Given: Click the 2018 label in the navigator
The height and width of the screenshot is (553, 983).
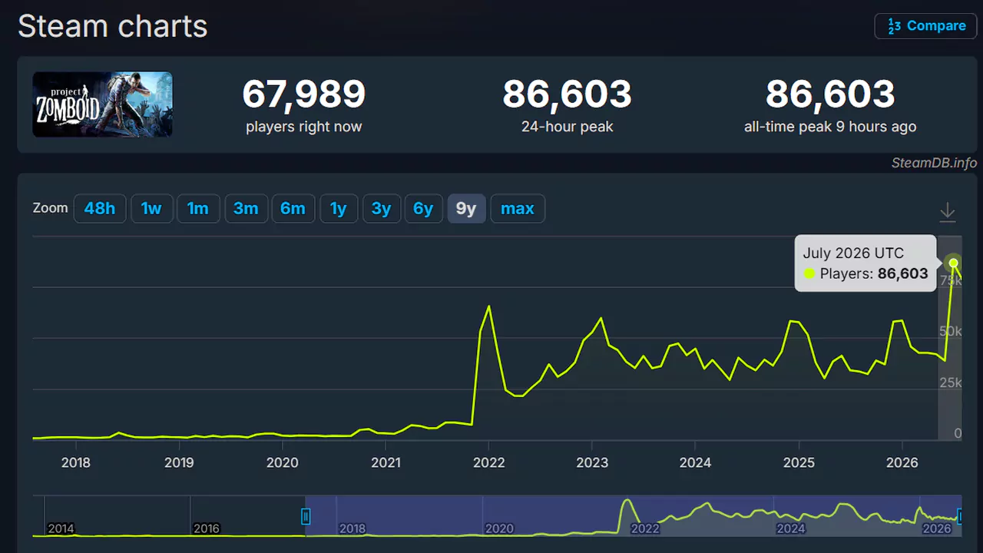Looking at the screenshot, I should 352,528.
